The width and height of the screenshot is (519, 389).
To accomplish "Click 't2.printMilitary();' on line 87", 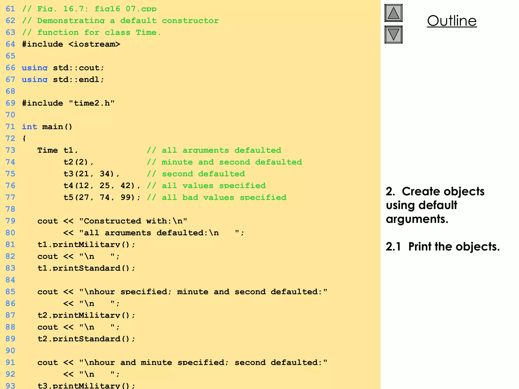I will [86, 315].
